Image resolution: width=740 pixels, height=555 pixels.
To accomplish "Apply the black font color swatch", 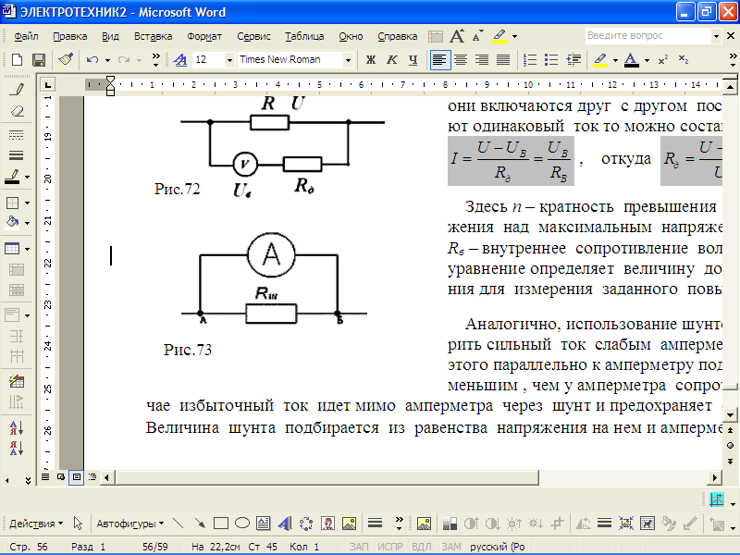I will [x=632, y=59].
